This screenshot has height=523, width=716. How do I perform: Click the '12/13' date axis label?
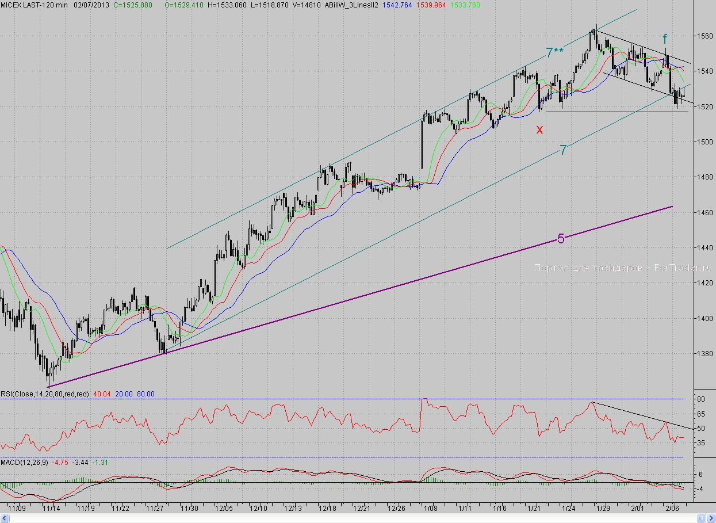coord(293,509)
